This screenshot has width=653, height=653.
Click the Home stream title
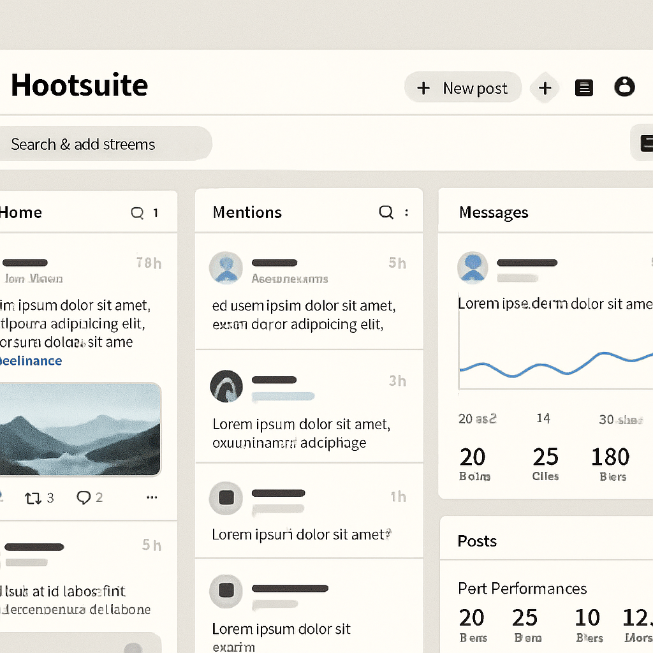click(21, 212)
